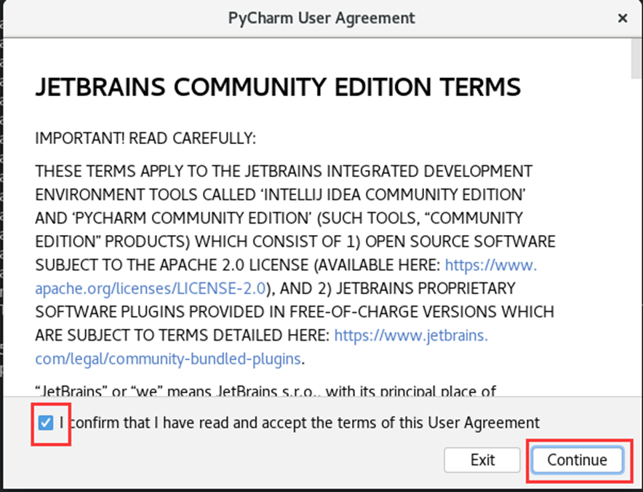This screenshot has height=492, width=643.
Task: Close the PyCharm User Agreement dialog
Action: [x=623, y=18]
